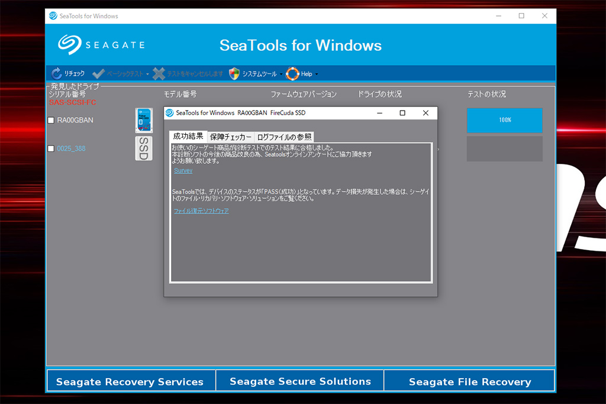Image resolution: width=606 pixels, height=404 pixels.
Task: Click the SAS-SCSI-FC red label
Action: coord(72,102)
